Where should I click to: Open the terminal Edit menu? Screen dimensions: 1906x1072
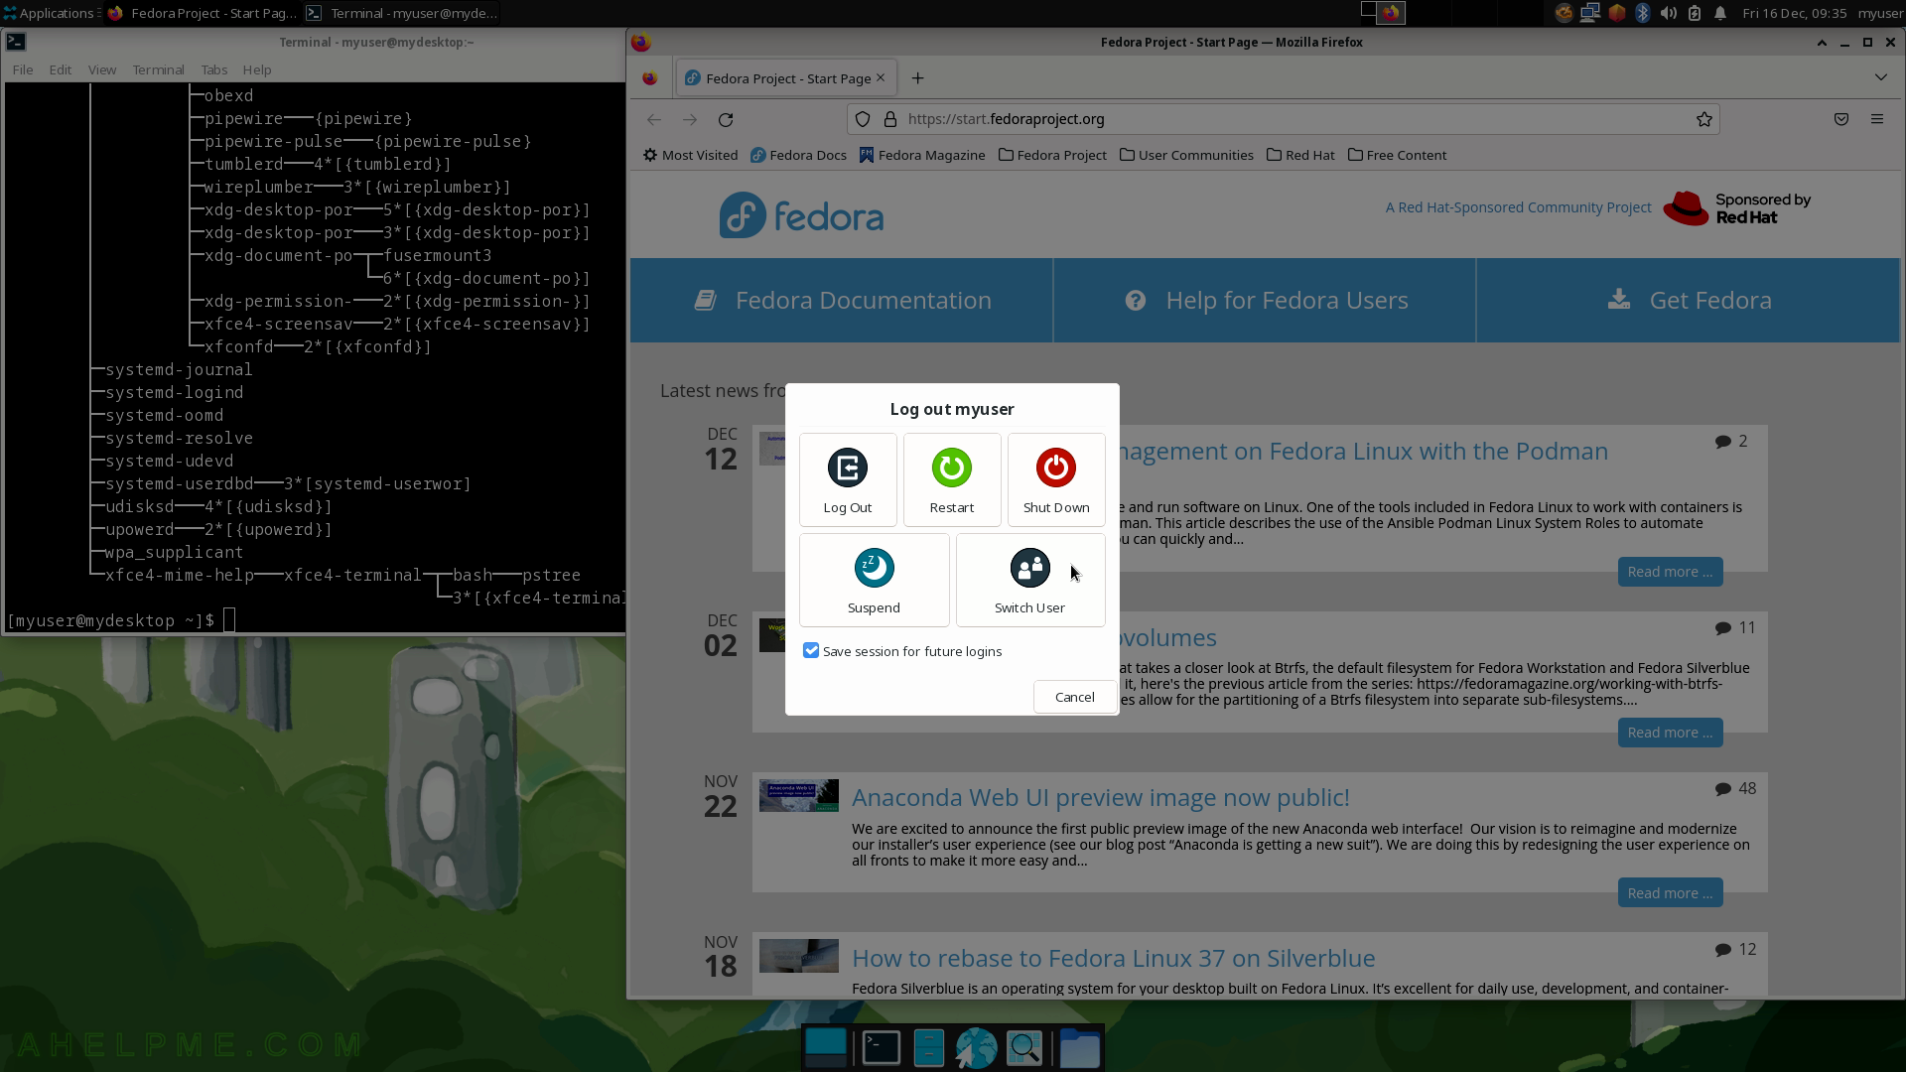[61, 69]
